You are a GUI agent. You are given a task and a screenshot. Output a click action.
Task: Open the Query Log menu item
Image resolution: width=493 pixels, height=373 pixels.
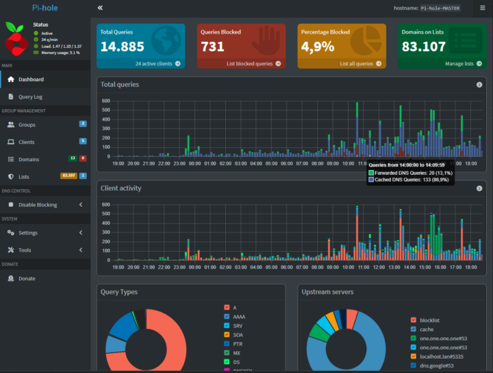click(45, 97)
